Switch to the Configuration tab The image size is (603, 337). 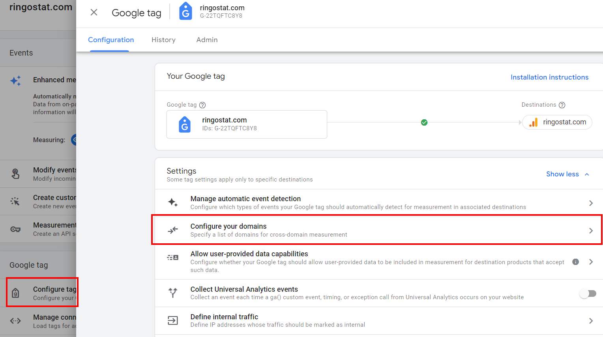point(111,40)
